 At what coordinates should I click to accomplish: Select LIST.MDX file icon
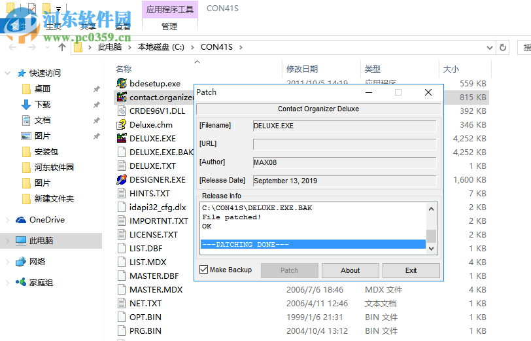tap(122, 262)
